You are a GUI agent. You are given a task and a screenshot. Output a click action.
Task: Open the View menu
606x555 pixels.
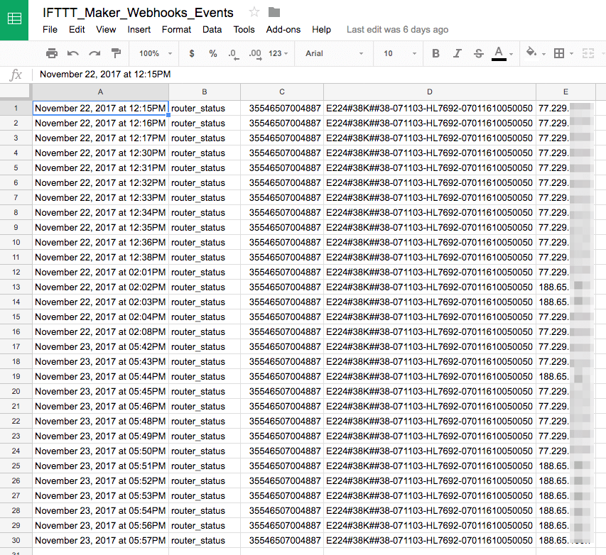106,30
